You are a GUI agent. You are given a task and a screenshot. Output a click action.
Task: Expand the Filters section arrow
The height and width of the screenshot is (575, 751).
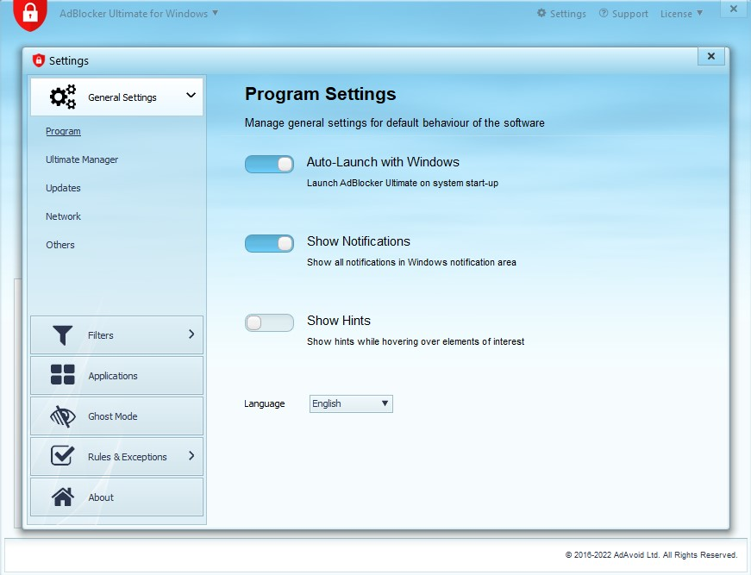click(191, 334)
